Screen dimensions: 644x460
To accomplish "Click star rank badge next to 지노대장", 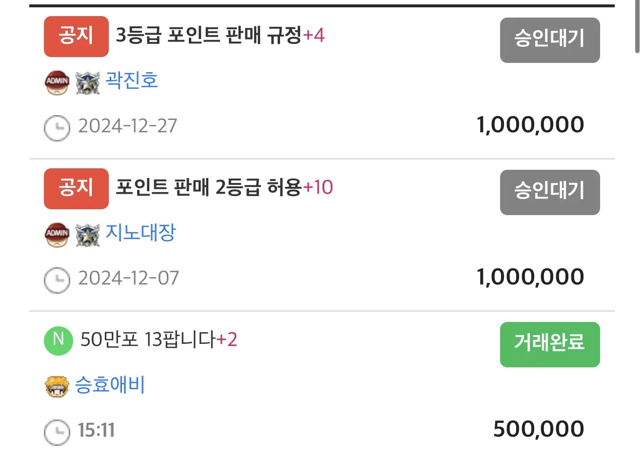I will click(88, 235).
